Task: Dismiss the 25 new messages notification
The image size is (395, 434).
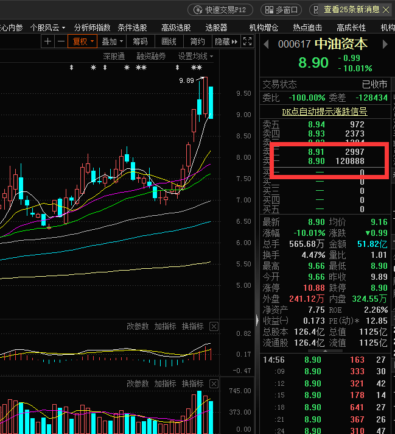Action: (386, 10)
